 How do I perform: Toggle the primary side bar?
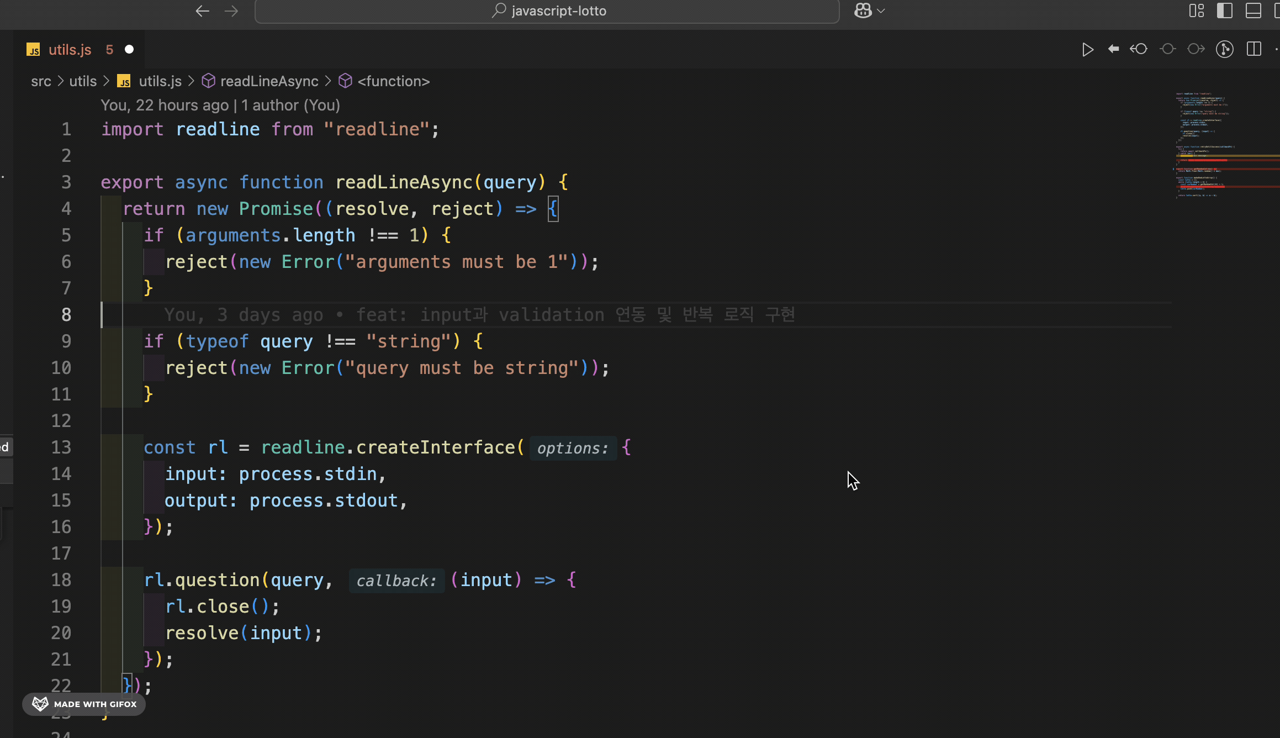[1224, 10]
